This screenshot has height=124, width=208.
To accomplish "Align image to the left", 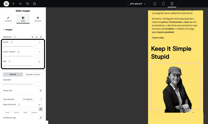I will pos(32,37).
